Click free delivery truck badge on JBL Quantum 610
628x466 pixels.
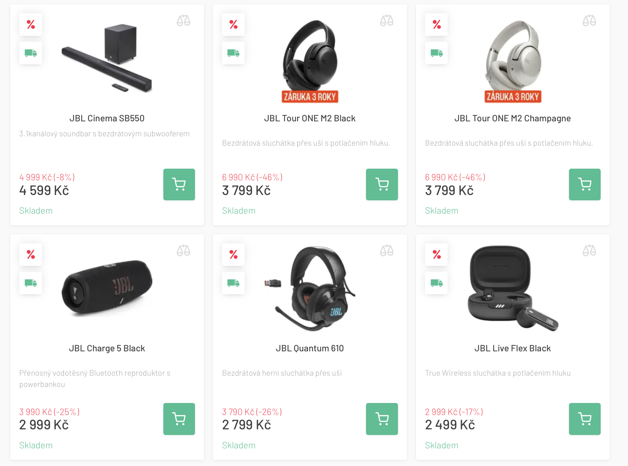coord(233,283)
